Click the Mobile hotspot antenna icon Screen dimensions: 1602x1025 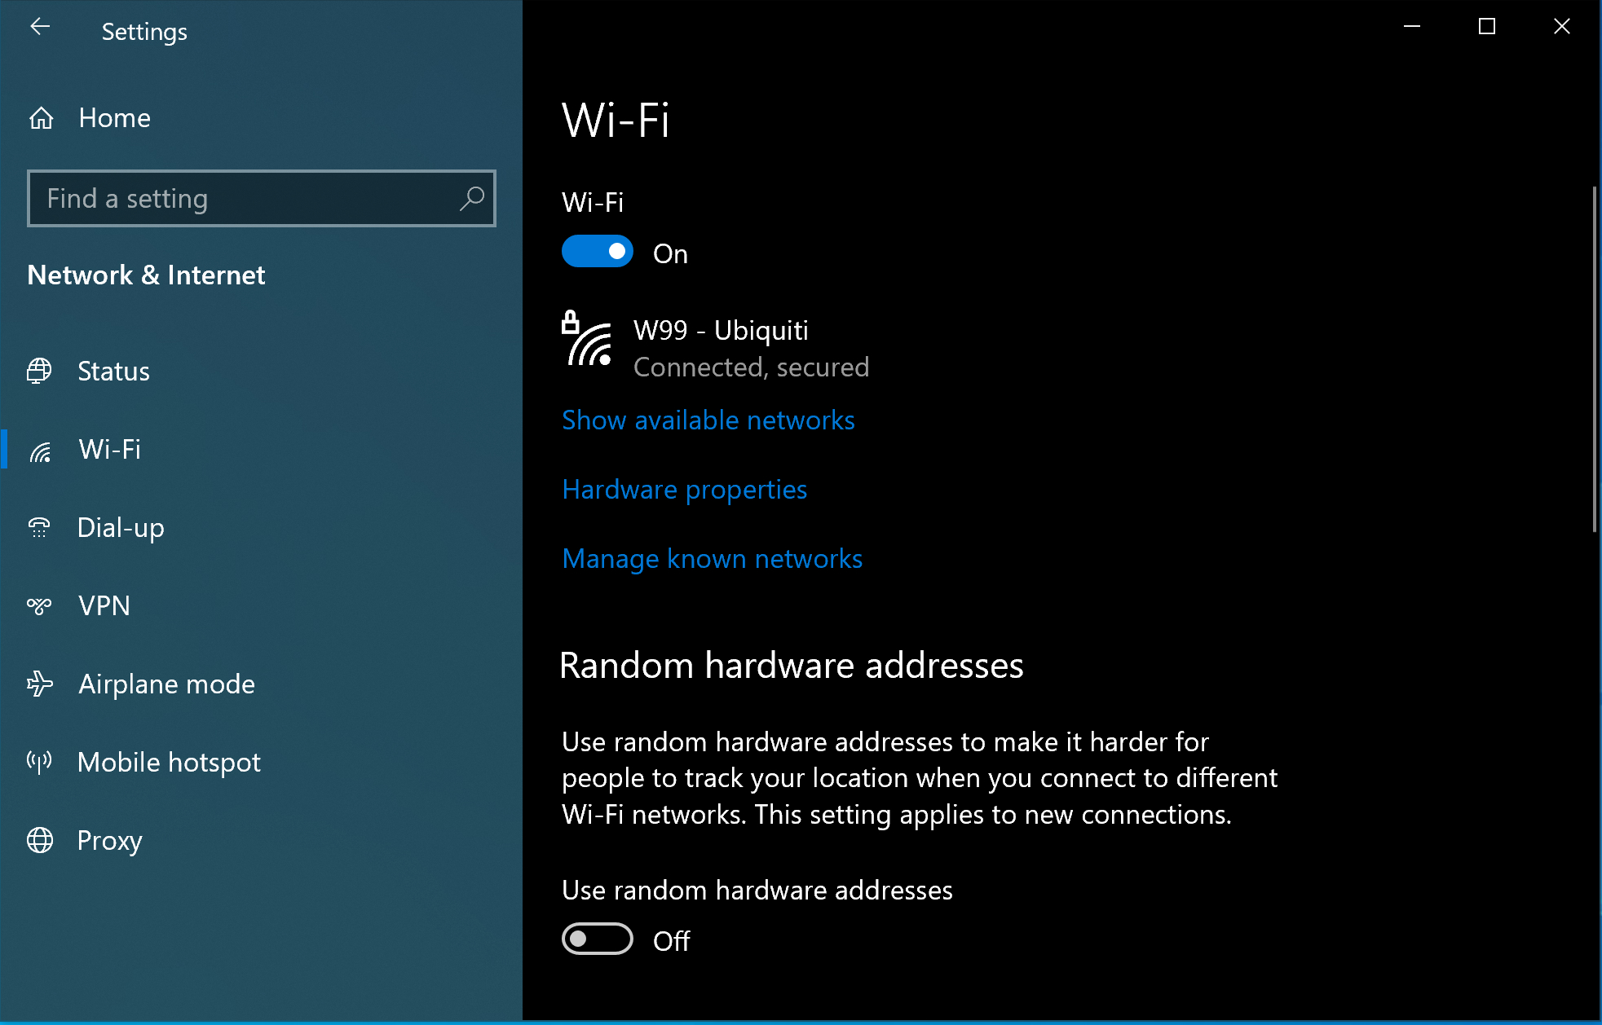pos(39,762)
